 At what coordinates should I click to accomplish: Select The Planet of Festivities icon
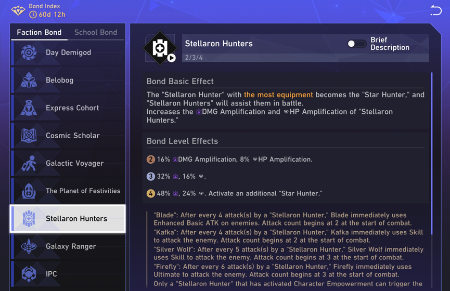point(29,191)
